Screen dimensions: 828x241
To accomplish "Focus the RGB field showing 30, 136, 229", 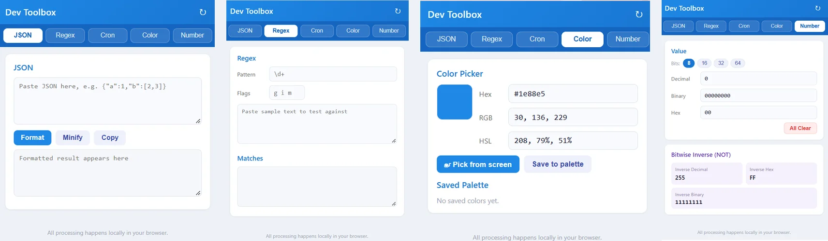I will pos(573,117).
